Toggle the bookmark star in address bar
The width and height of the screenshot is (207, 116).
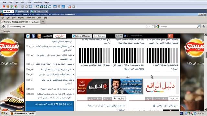[x=147, y=26]
